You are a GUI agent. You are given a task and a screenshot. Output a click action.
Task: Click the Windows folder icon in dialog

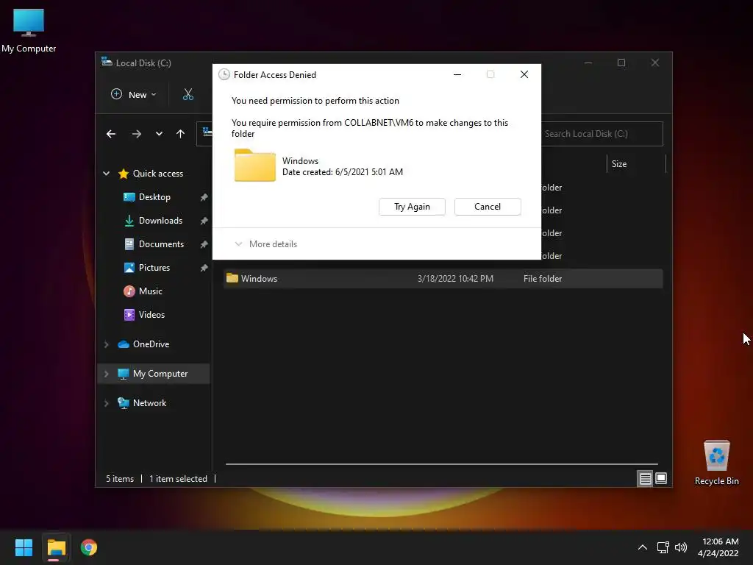pos(255,166)
